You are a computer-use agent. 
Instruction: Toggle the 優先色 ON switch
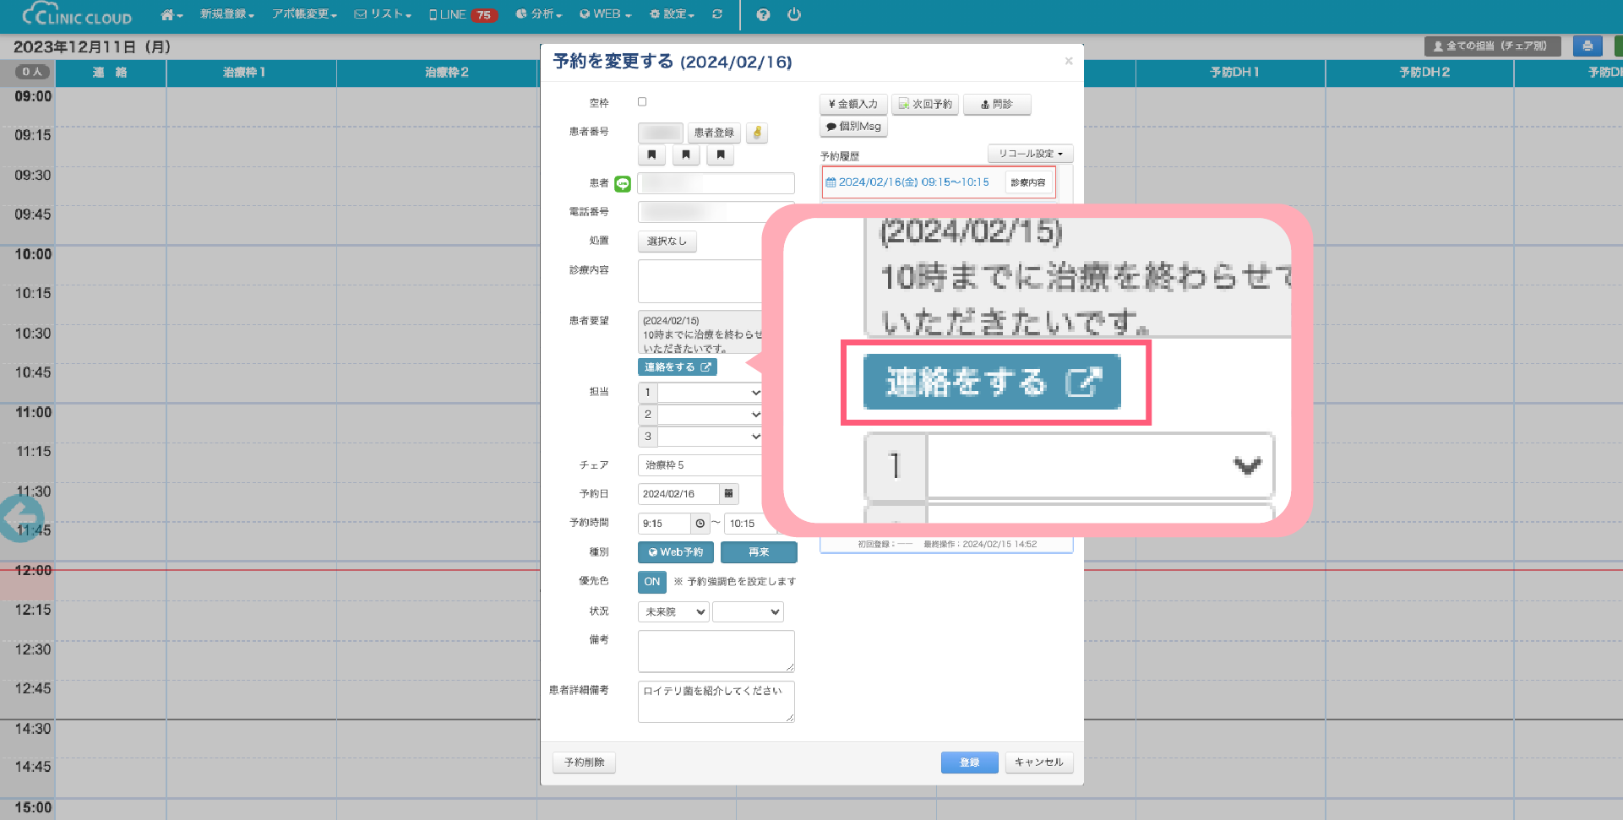651,582
